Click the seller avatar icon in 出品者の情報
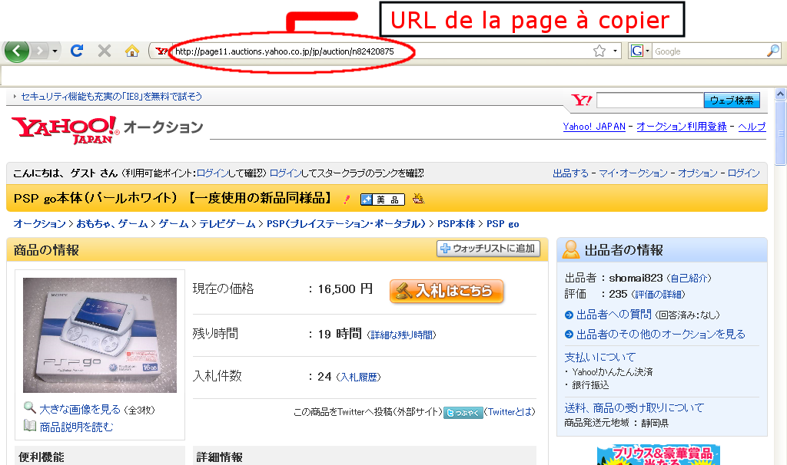The image size is (787, 465). pos(571,249)
